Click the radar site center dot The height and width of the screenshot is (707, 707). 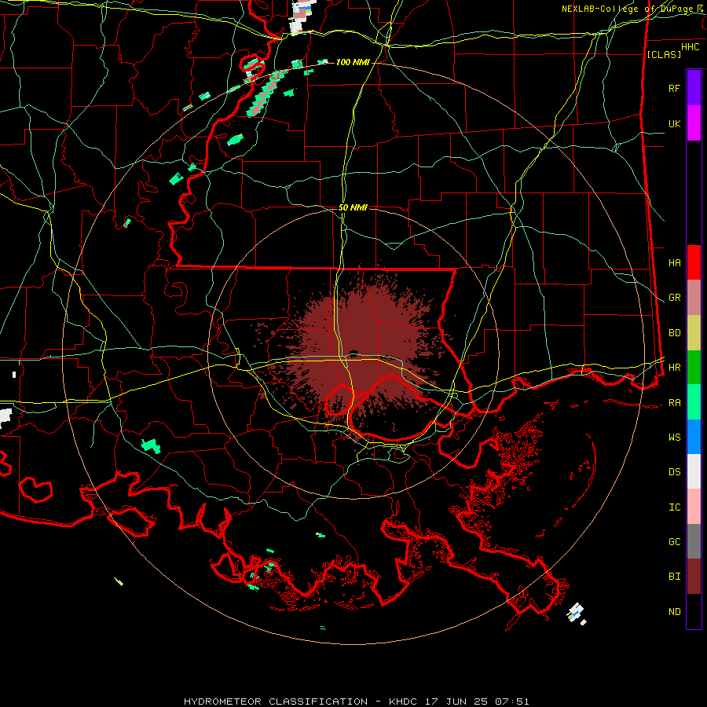pos(353,353)
